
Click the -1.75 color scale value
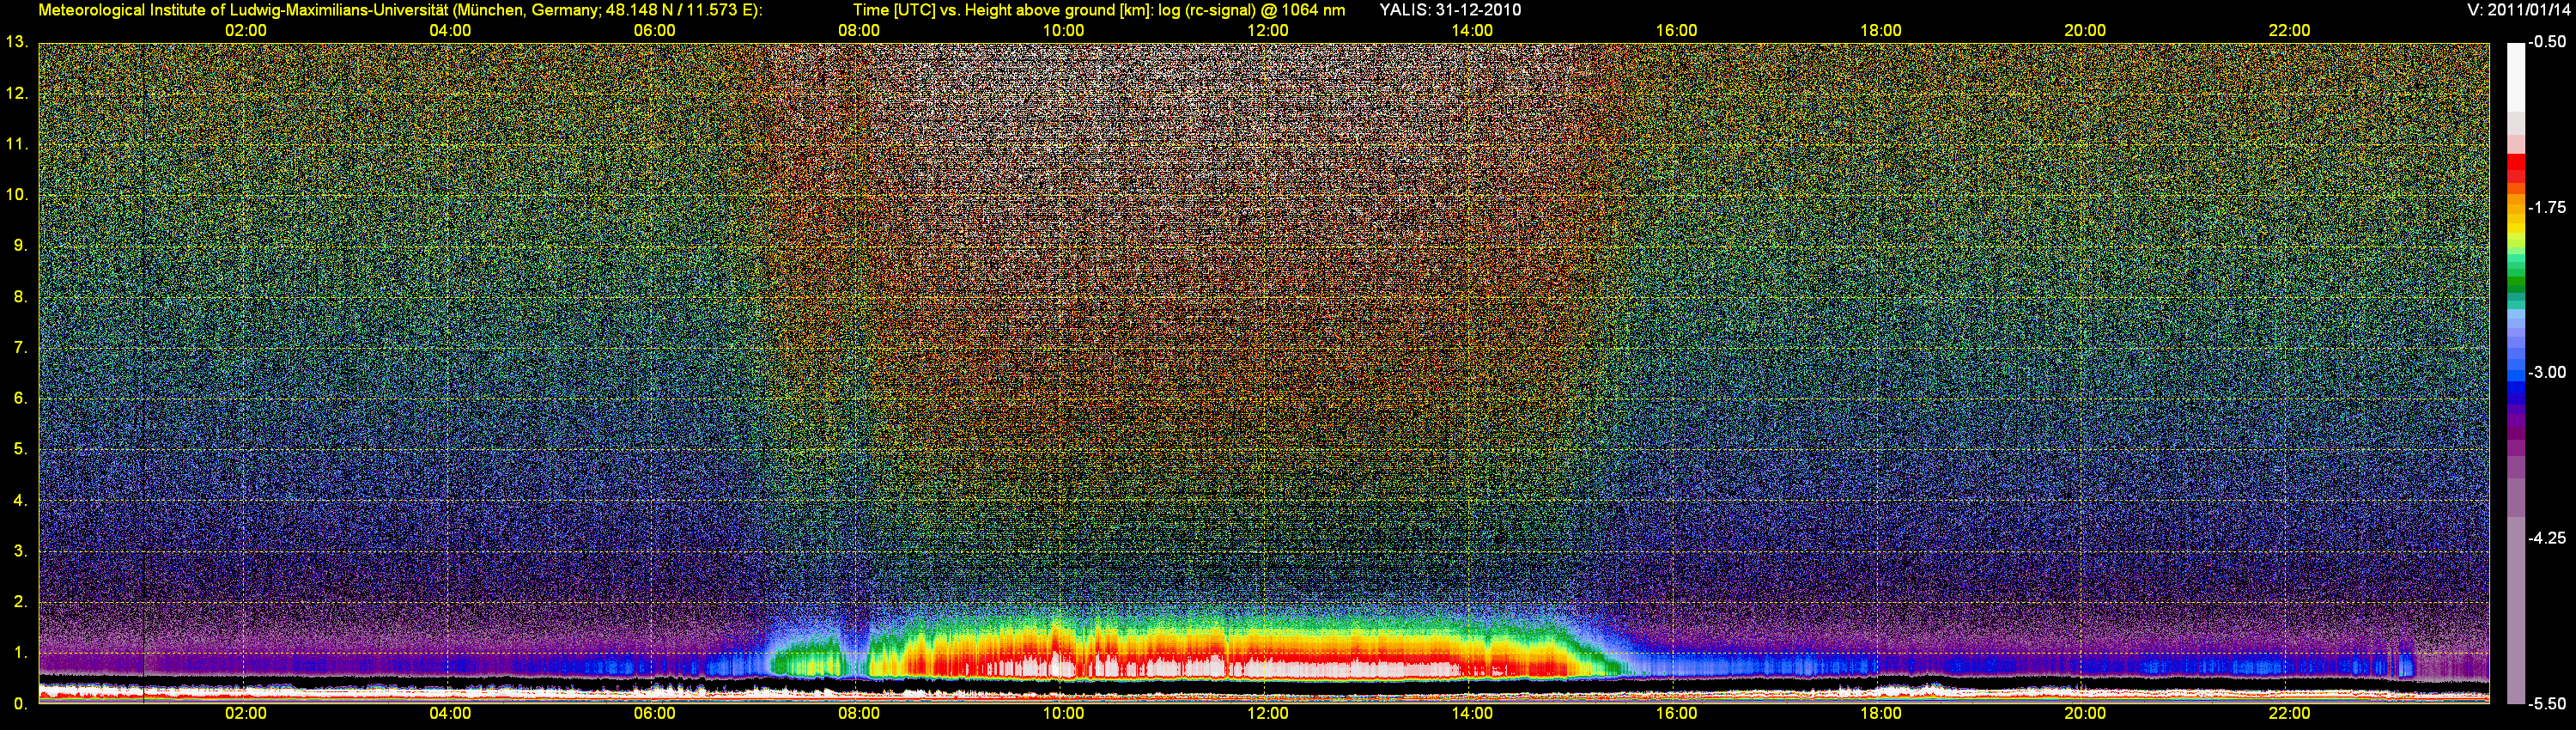tap(2546, 207)
